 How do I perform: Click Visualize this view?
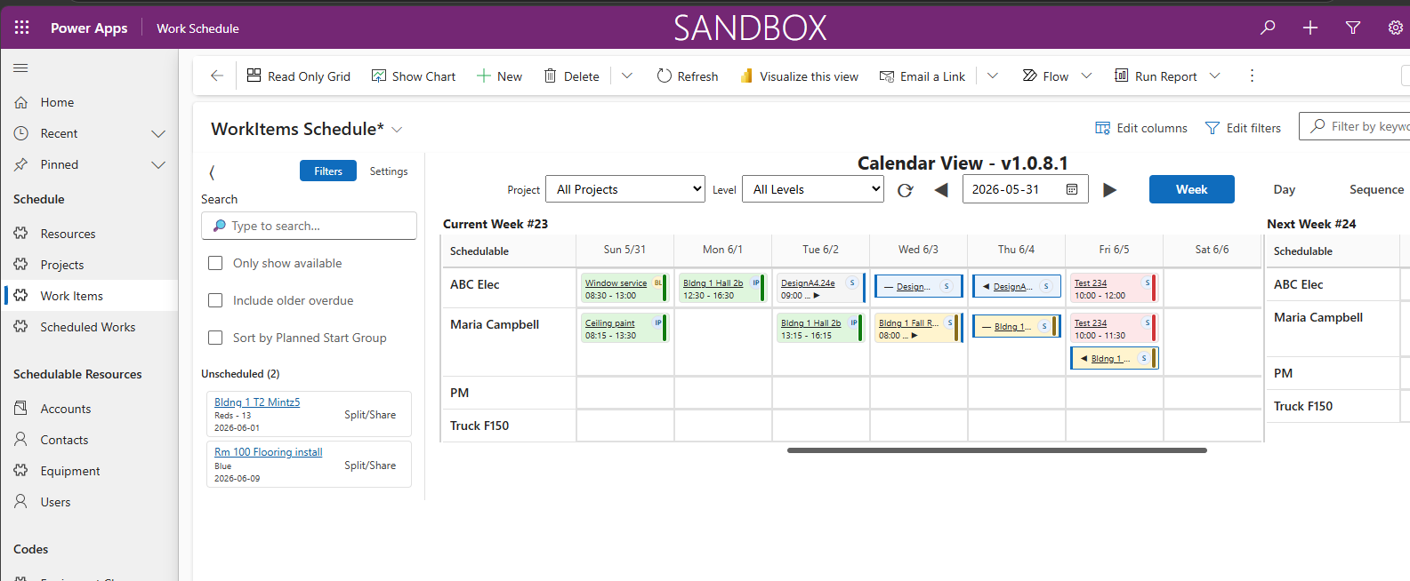coord(799,76)
